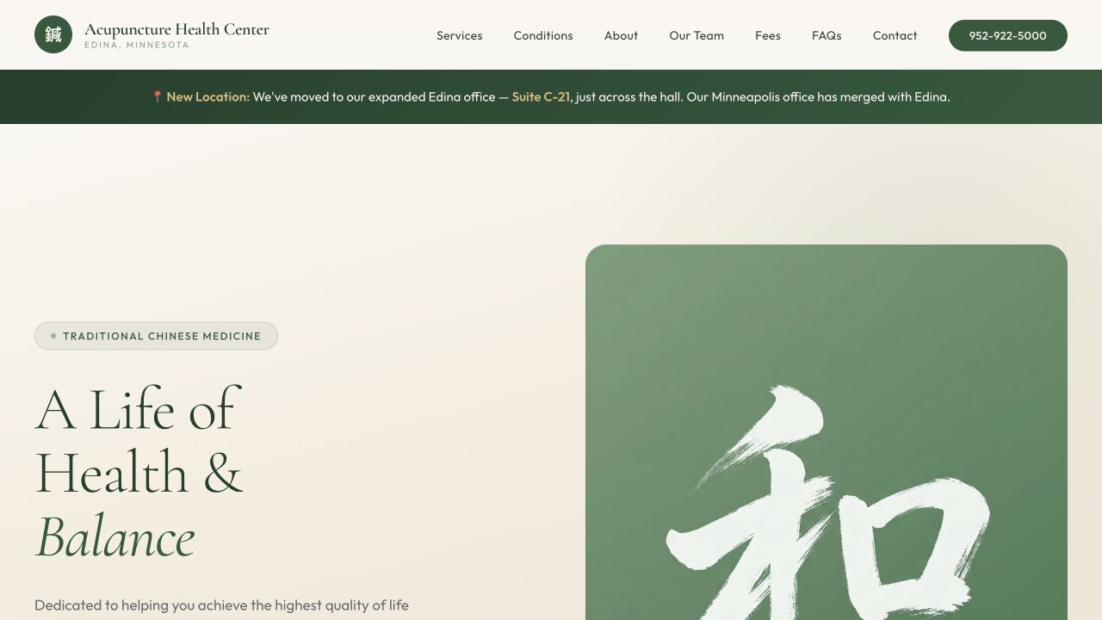
Task: Open FAQs from the top menu
Action: [x=826, y=35]
